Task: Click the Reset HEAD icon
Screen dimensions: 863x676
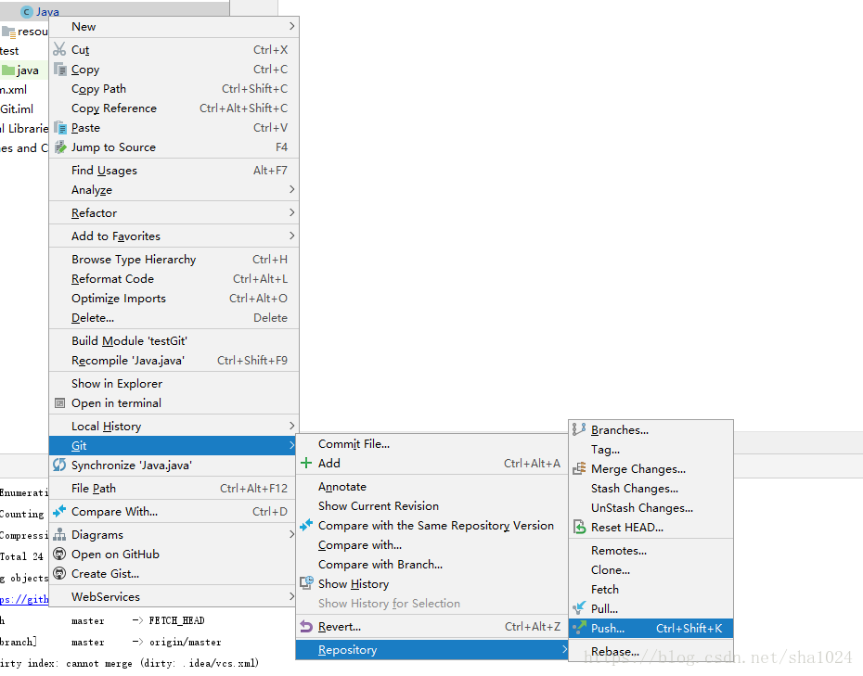Action: (x=579, y=527)
